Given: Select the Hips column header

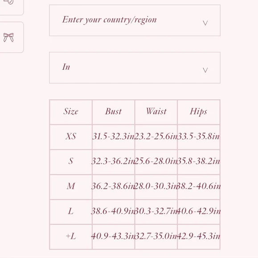Looking at the screenshot, I should click(198, 112).
